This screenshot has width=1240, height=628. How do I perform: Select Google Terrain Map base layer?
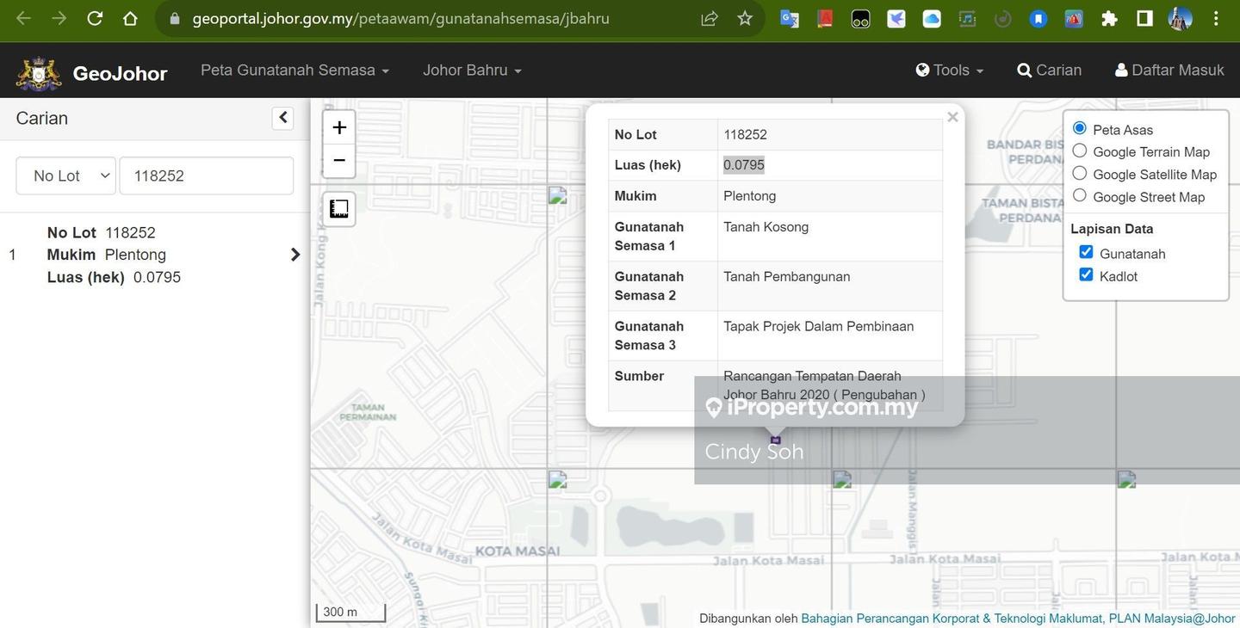click(x=1080, y=151)
